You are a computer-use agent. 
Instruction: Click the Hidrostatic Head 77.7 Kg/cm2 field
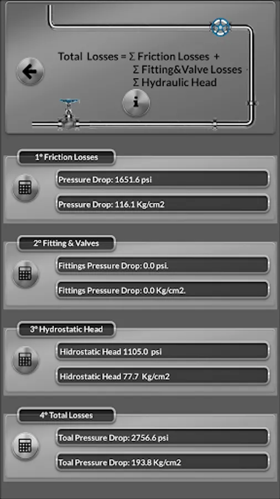(163, 376)
